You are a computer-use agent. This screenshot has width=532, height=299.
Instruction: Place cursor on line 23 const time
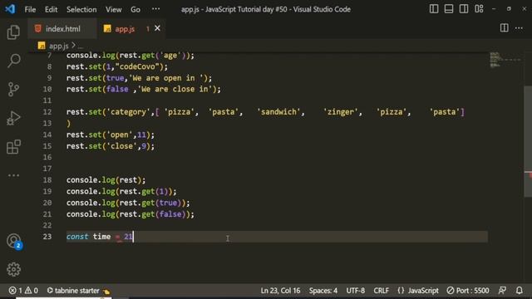(99, 237)
